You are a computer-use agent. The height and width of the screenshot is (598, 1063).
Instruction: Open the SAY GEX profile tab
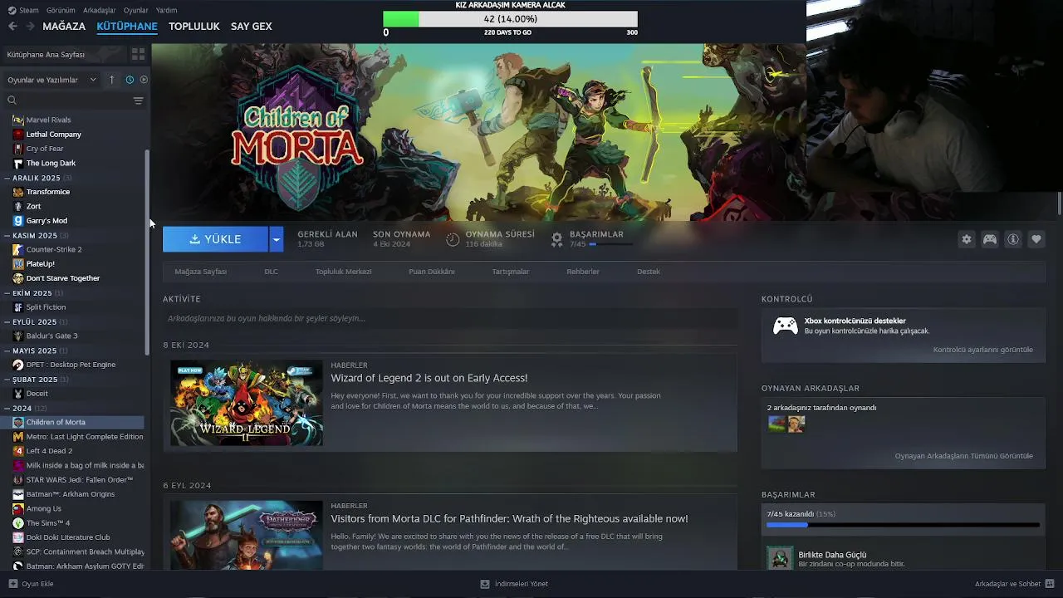pyautogui.click(x=252, y=27)
